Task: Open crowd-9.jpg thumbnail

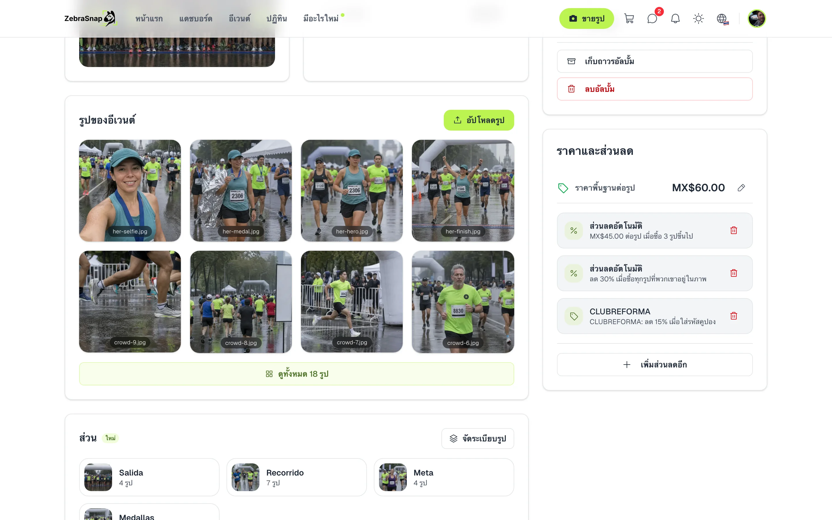Action: click(x=130, y=302)
